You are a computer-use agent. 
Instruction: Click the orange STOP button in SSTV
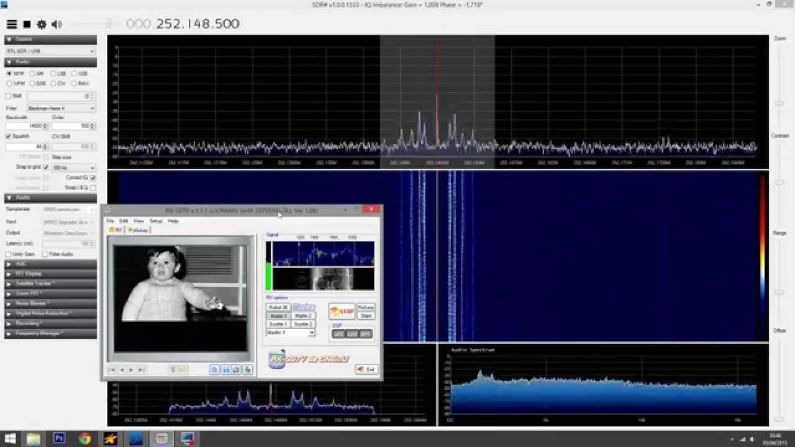342,311
